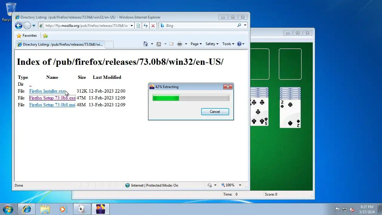
Task: Click the Cancel button in Extracting dialog
Action: (x=215, y=112)
